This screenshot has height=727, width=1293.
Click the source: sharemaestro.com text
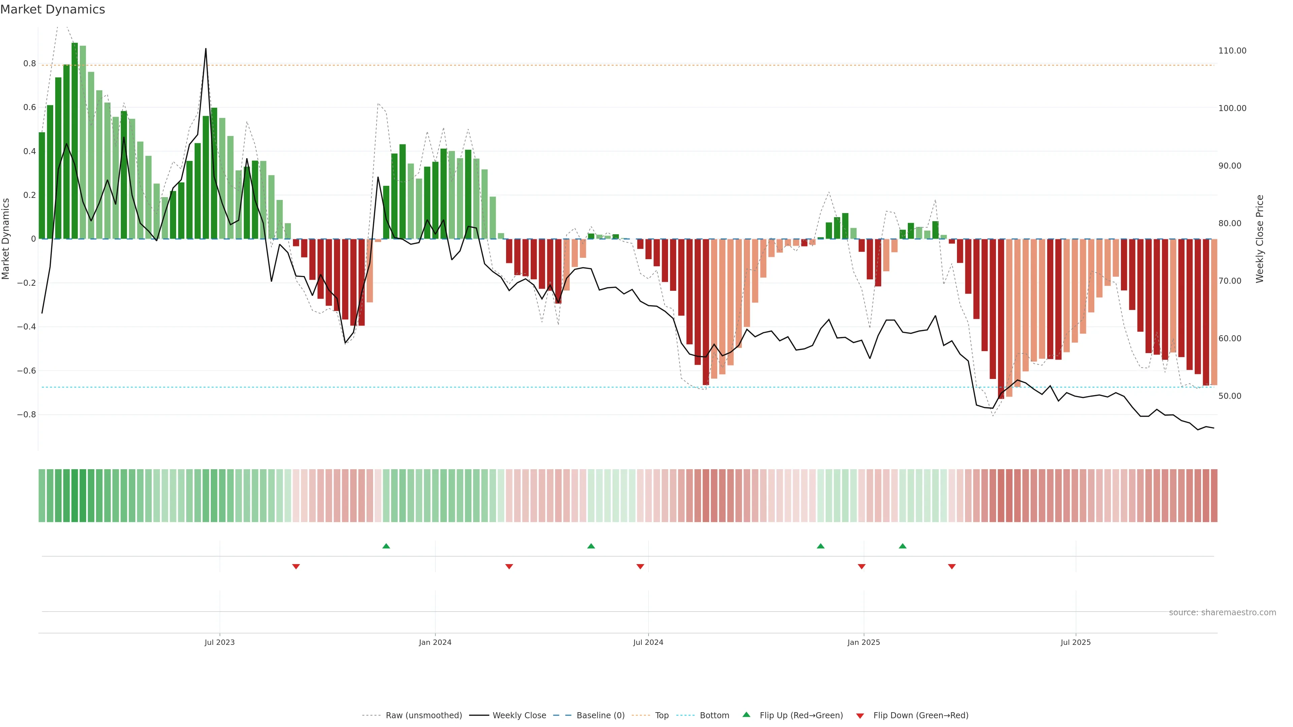[x=1222, y=612]
